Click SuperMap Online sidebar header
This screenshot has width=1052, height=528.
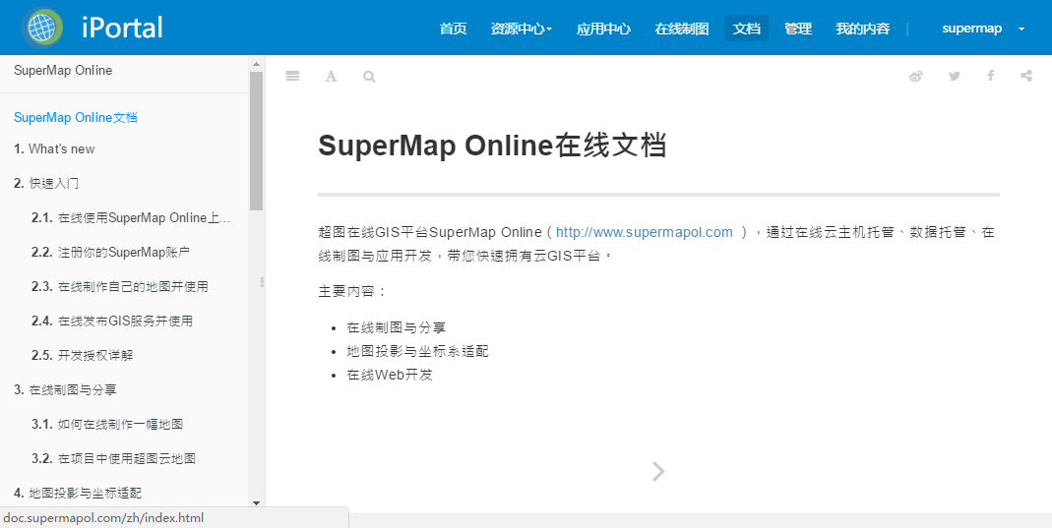pos(63,71)
